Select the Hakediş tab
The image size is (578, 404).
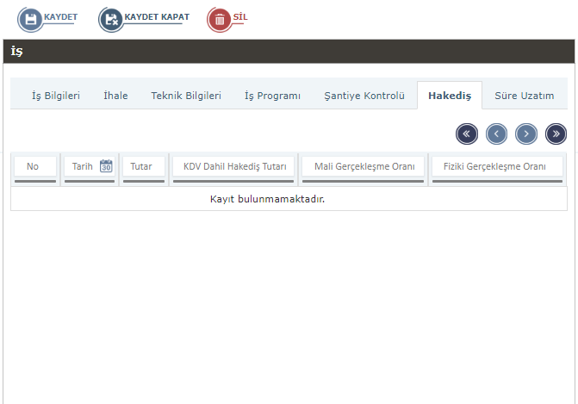(450, 96)
